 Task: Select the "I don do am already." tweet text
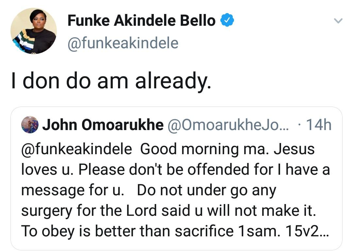pyautogui.click(x=111, y=81)
